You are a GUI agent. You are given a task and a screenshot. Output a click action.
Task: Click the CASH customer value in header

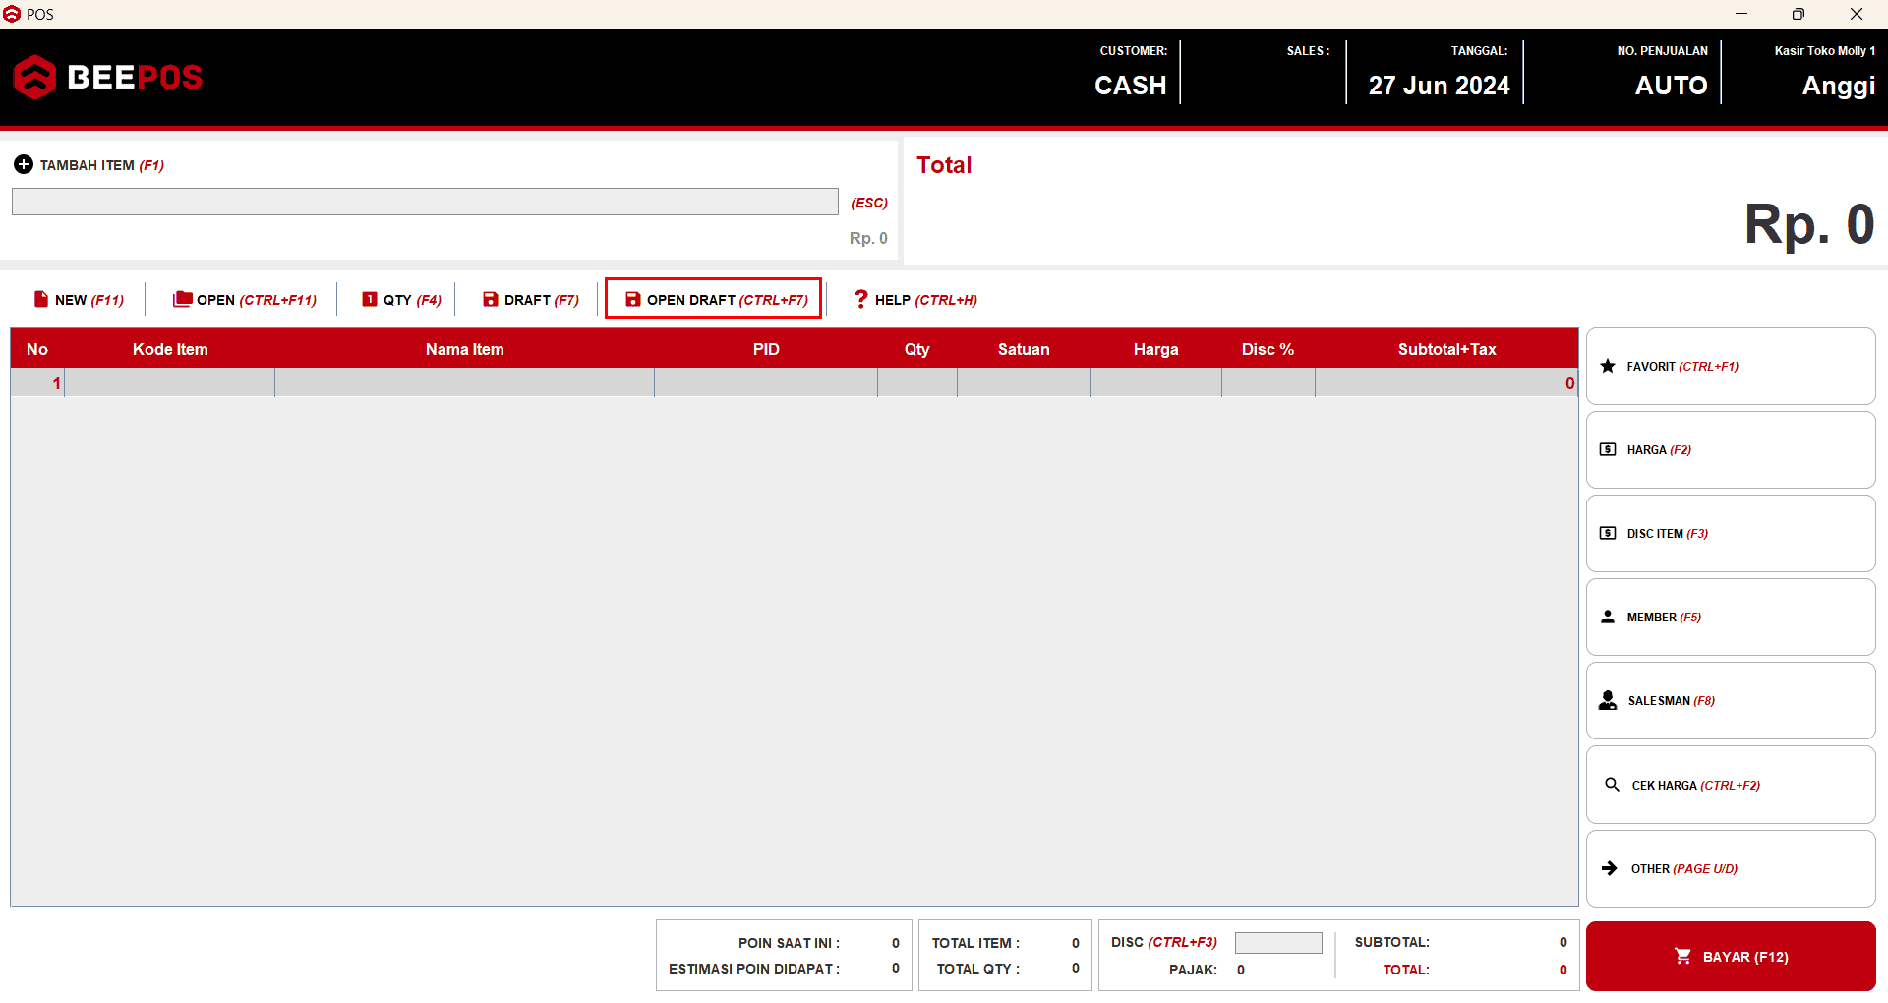pyautogui.click(x=1131, y=86)
